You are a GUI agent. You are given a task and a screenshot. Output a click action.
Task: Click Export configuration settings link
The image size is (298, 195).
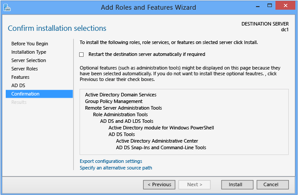(111, 161)
